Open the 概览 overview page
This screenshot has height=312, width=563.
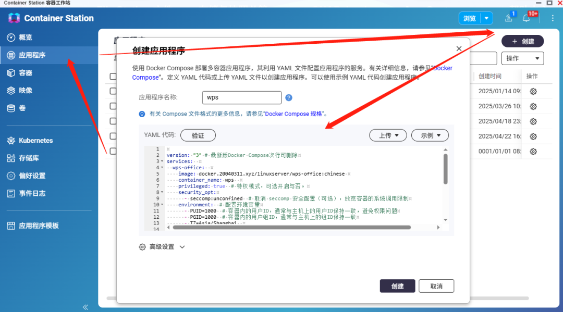25,38
